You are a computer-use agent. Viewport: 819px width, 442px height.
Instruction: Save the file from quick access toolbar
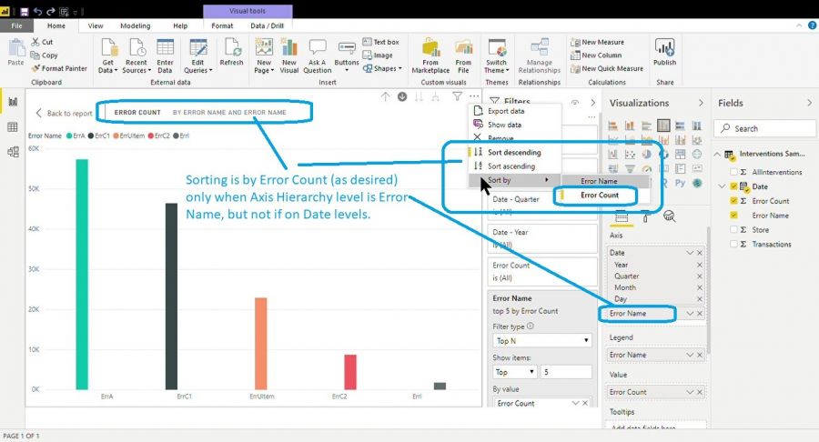point(24,12)
